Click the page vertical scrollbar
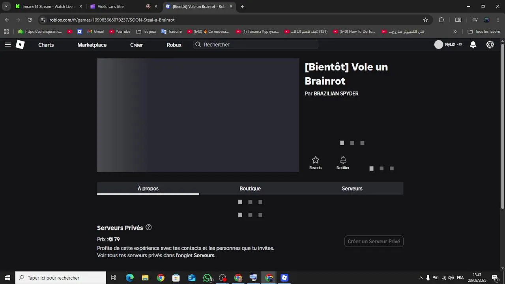 (502, 126)
